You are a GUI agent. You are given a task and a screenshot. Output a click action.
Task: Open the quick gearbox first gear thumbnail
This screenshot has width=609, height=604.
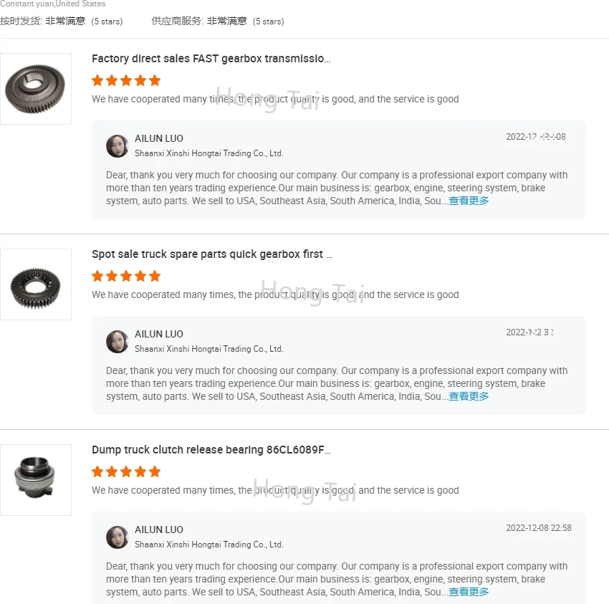[x=36, y=284]
